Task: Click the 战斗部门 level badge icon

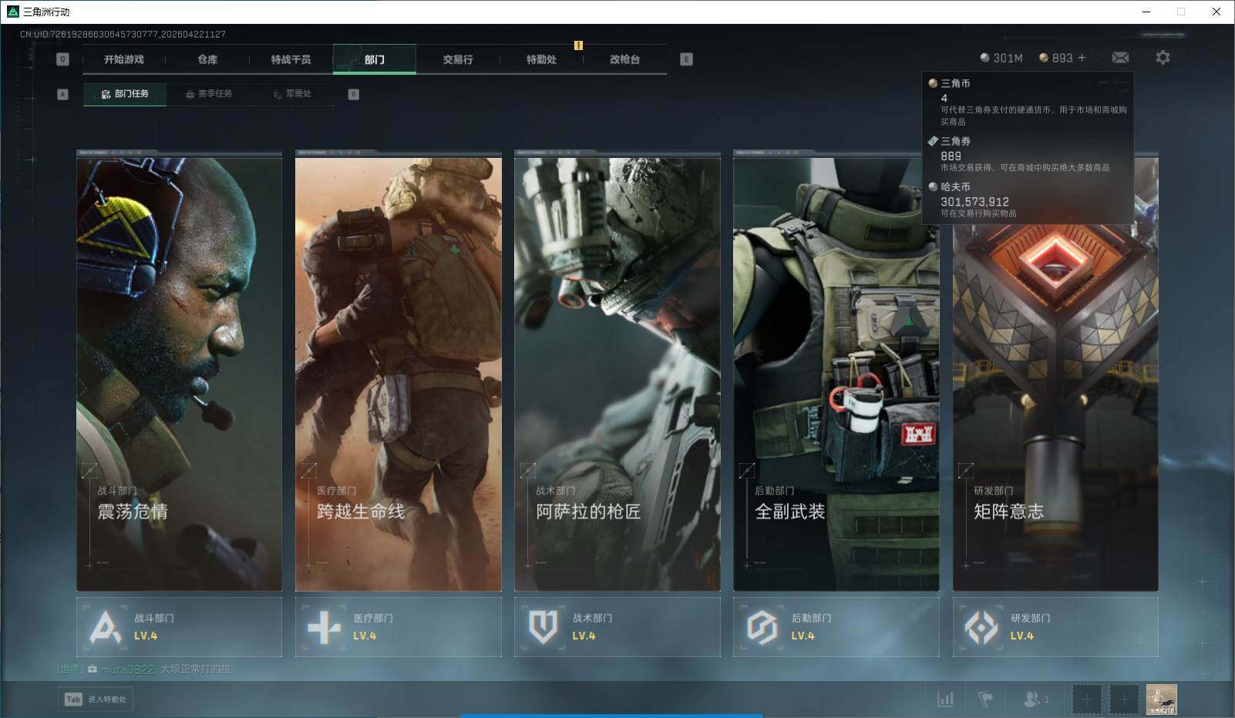Action: (106, 627)
